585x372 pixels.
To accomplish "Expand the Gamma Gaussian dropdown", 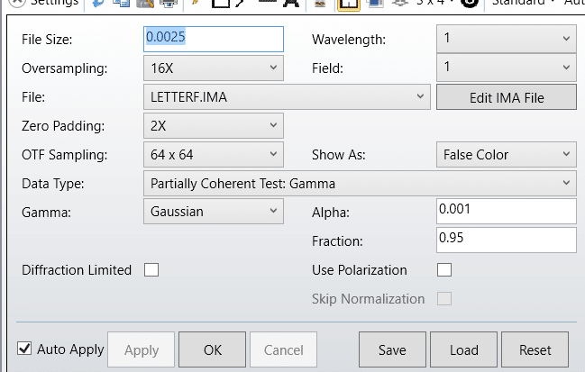I will (213, 212).
